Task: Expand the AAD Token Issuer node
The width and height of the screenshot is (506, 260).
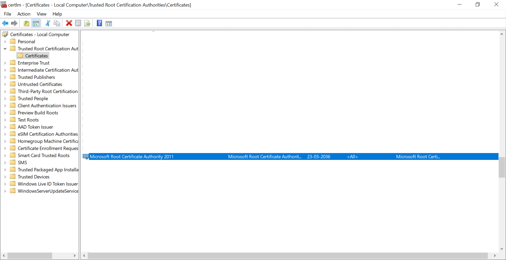Action: [x=5, y=127]
